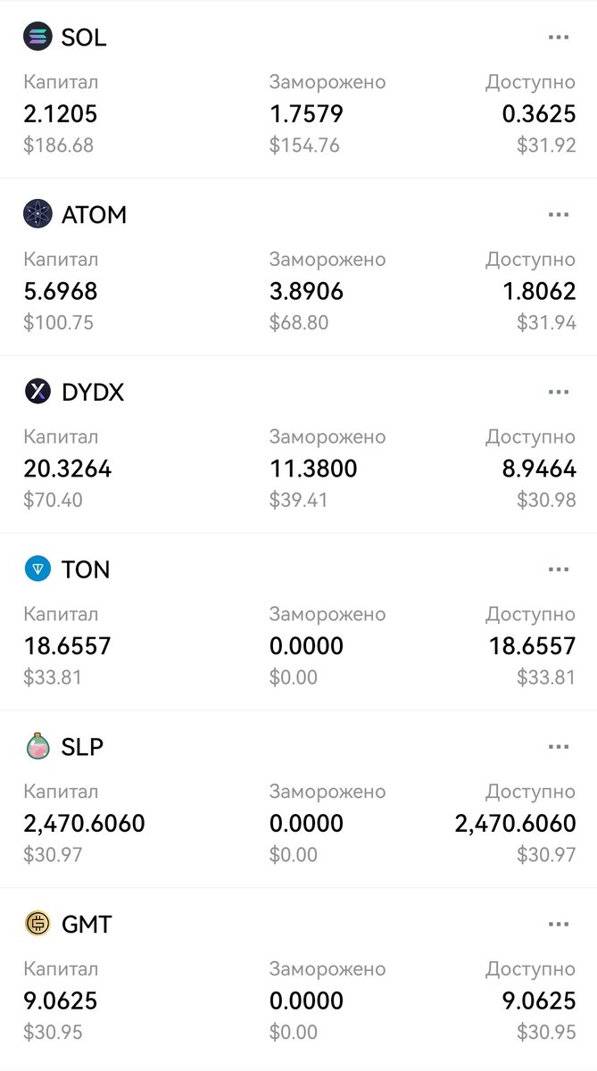The width and height of the screenshot is (597, 1071).
Task: Open the three-dot menu for ATOM
Action: (x=559, y=215)
